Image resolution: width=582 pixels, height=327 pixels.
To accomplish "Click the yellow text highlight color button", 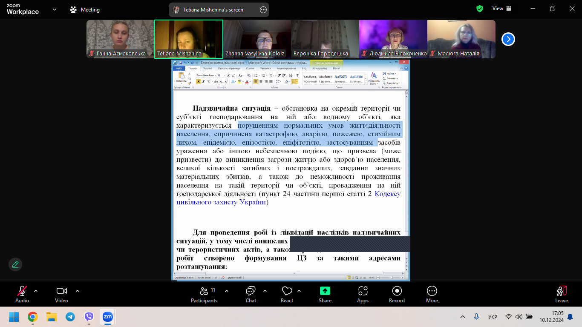I will 239,81.
